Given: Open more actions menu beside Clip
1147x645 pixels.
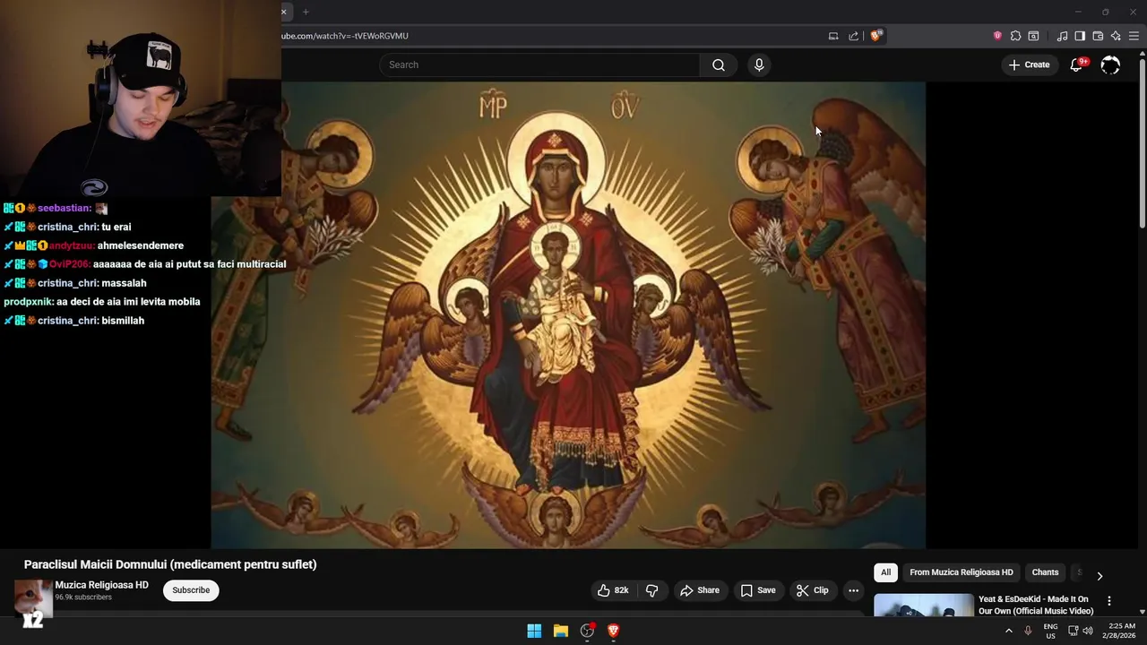Looking at the screenshot, I should 853,590.
